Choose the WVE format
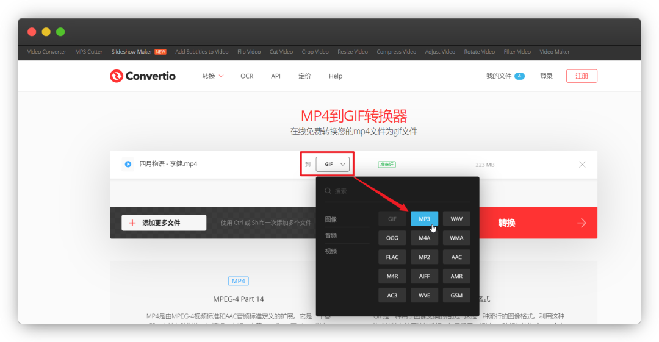The image size is (659, 342). 424,295
